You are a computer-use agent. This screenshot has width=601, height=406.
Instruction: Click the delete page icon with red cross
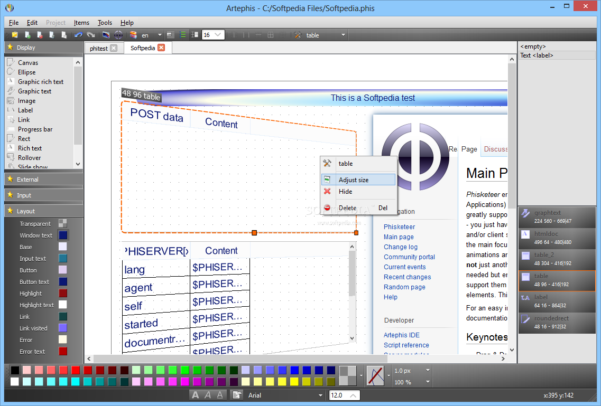(x=40, y=35)
